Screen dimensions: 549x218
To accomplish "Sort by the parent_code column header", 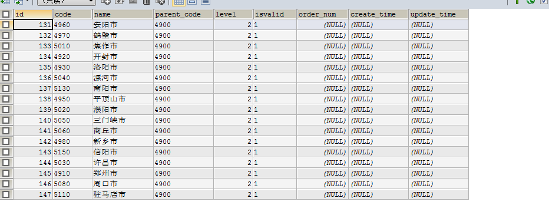I will (183, 14).
